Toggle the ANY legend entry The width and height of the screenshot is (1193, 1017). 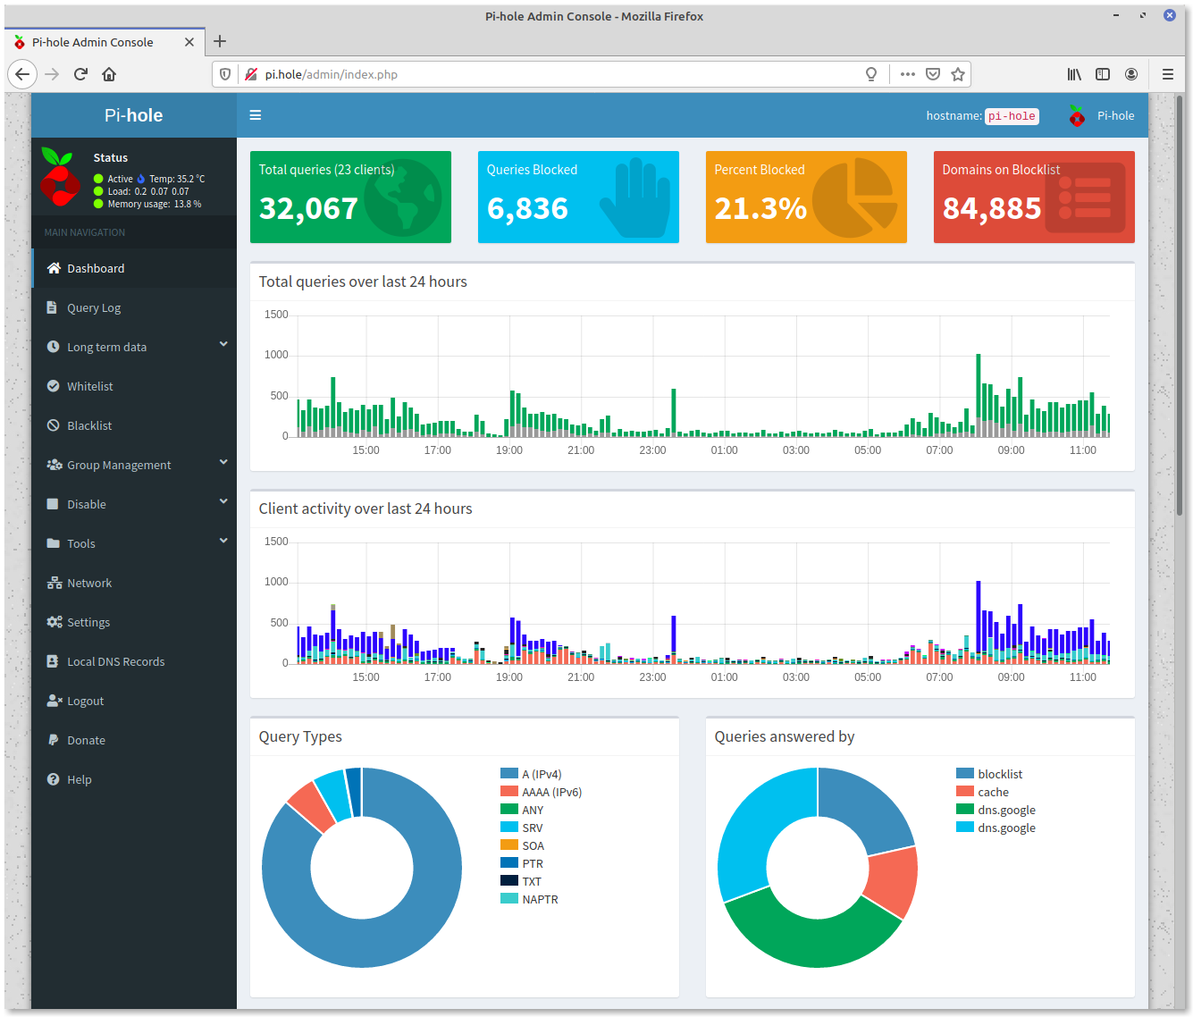522,810
